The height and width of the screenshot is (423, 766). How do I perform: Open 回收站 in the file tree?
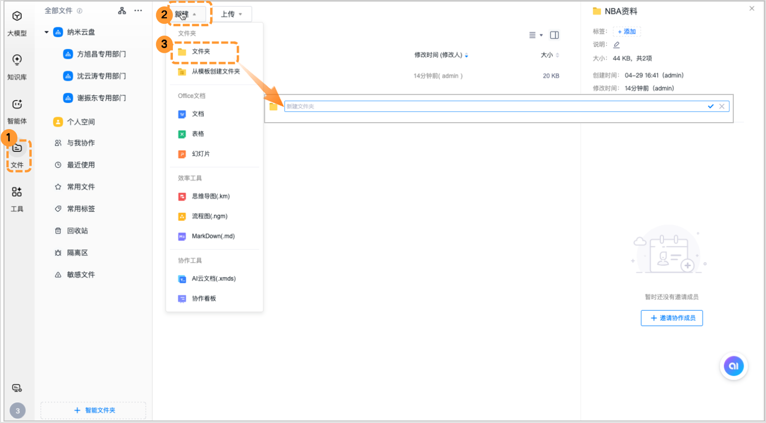[77, 231]
